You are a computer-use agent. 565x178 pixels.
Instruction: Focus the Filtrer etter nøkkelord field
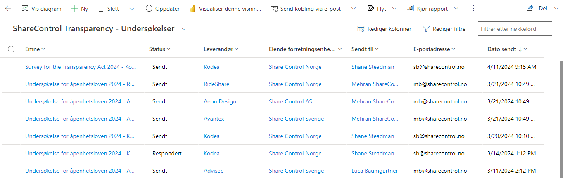(515, 29)
